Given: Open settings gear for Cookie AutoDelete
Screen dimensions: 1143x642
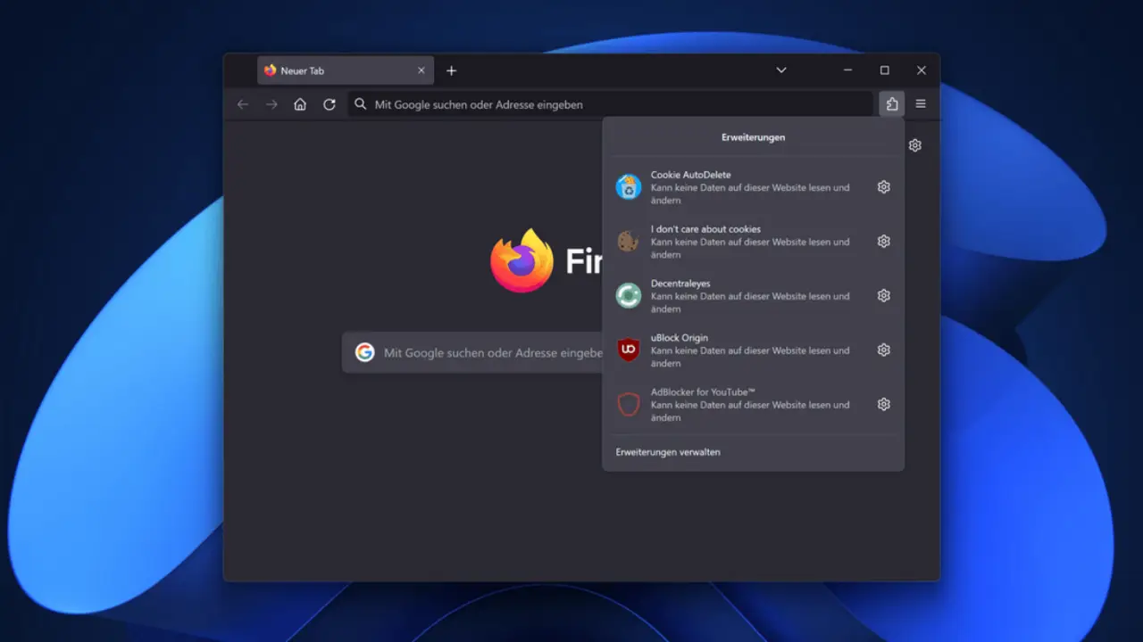Looking at the screenshot, I should coord(884,187).
